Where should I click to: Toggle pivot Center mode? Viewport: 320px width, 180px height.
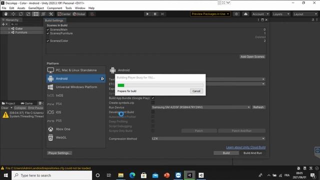(x=64, y=14)
